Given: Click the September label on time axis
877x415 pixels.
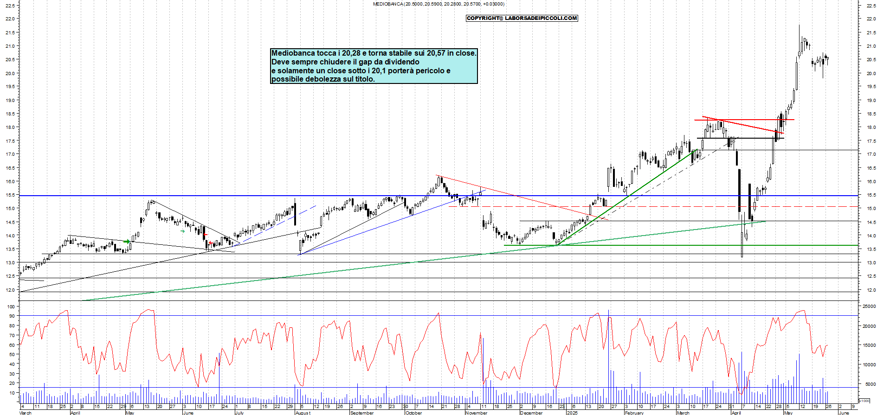Looking at the screenshot, I should tap(361, 413).
